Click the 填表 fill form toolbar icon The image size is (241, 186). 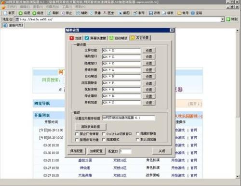point(164,13)
